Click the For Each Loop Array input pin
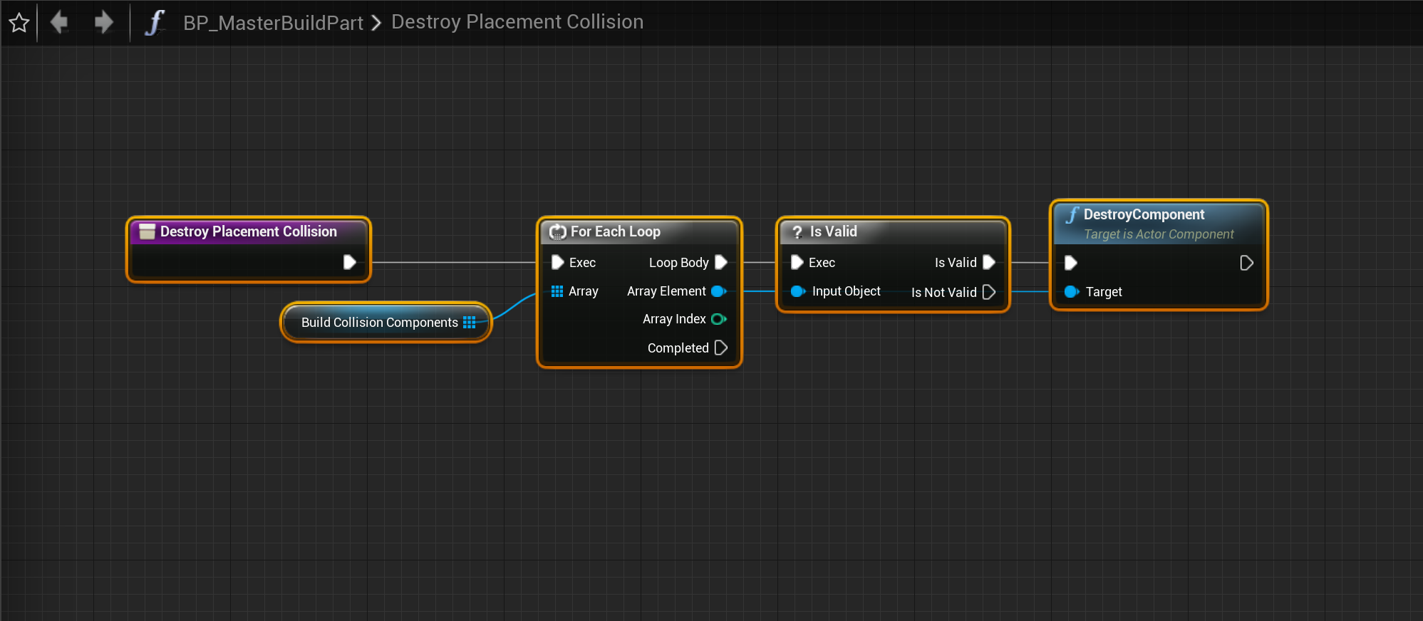Screen dimensions: 1423x621 557,291
